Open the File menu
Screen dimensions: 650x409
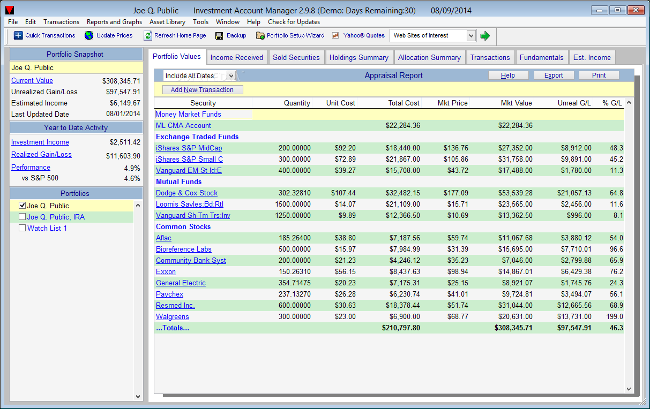coord(13,22)
